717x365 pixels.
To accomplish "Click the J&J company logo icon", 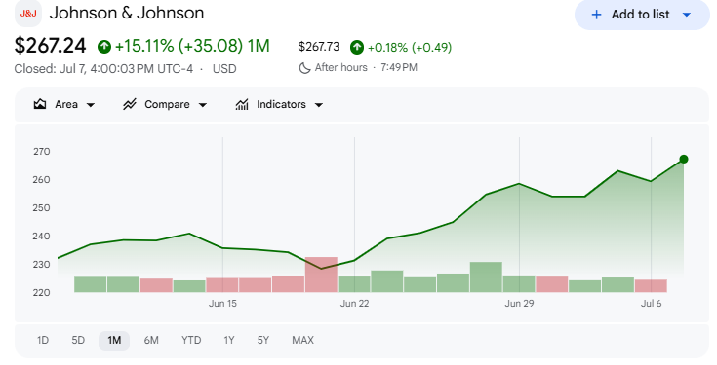I will (28, 14).
